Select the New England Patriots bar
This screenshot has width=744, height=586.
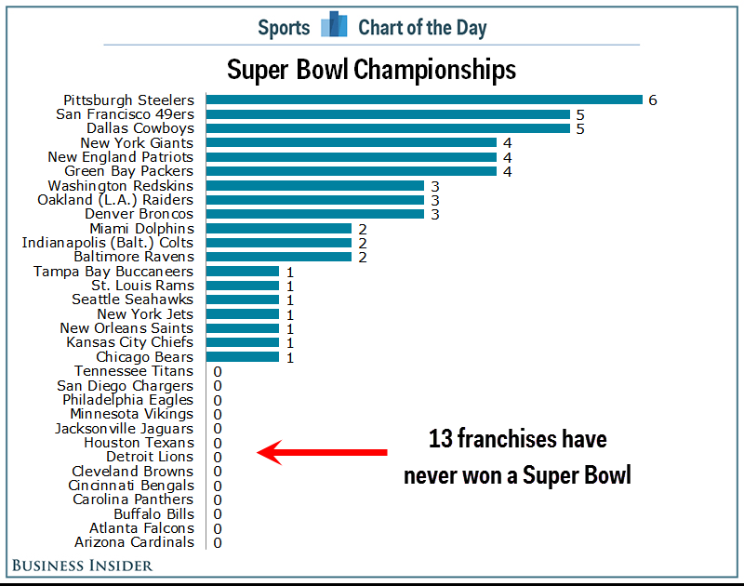[352, 157]
